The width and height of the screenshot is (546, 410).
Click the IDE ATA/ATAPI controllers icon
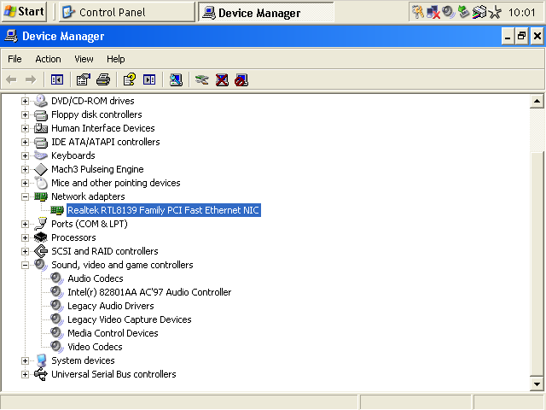pyautogui.click(x=41, y=142)
